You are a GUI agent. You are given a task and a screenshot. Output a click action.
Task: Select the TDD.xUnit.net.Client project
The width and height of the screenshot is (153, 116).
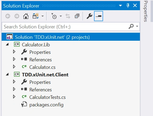point(45,75)
